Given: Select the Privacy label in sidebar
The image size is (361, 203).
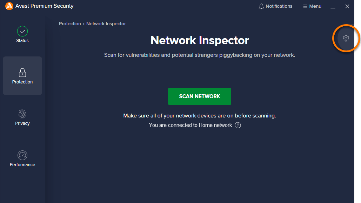Looking at the screenshot, I should point(22,123).
